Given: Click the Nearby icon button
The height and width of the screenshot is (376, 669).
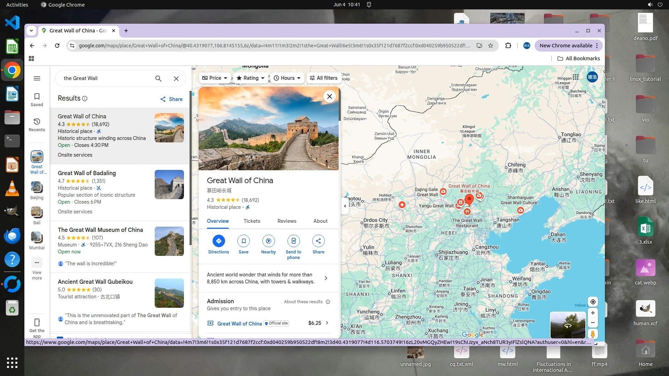Looking at the screenshot, I should click(x=268, y=241).
